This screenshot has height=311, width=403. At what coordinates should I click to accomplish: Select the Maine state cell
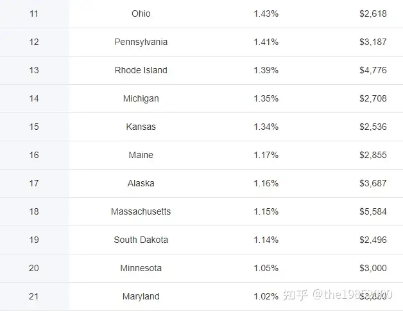coord(141,155)
